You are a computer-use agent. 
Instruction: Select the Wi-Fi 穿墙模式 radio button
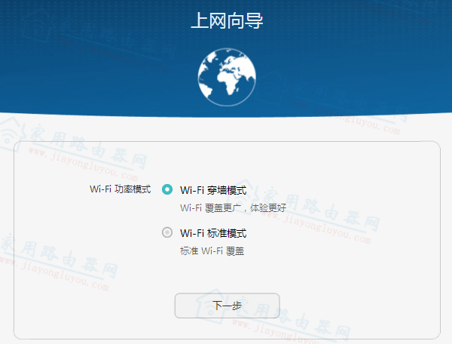(167, 189)
